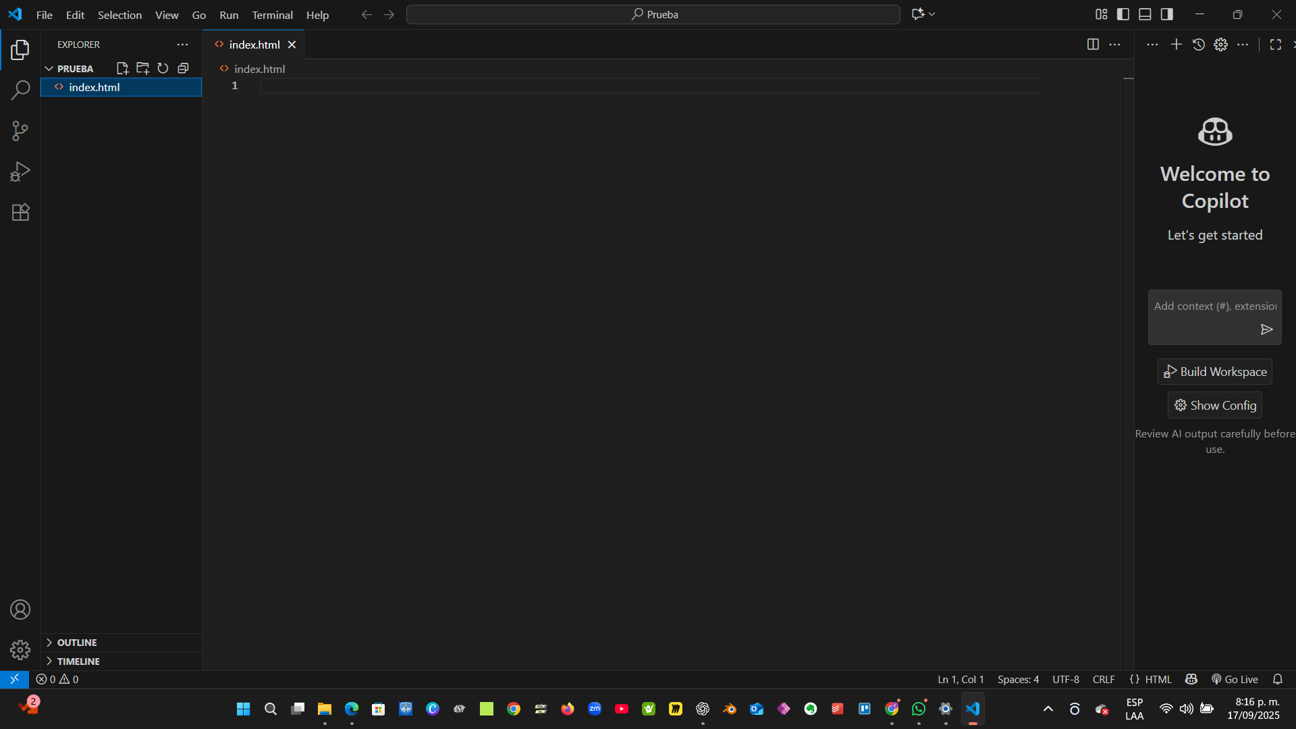Open the Run menu
This screenshot has width=1296, height=729.
[229, 15]
